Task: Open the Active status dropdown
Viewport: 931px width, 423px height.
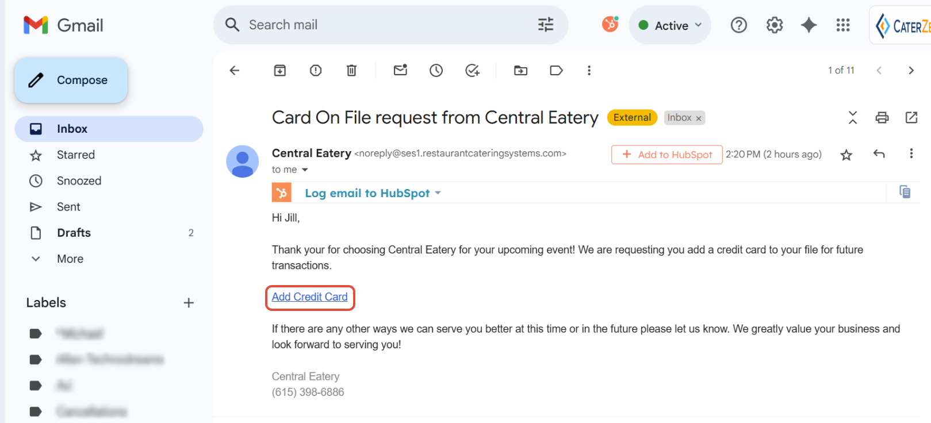Action: 670,25
